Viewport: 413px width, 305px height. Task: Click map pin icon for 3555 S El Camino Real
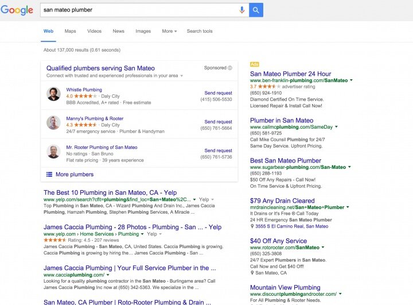pos(252,226)
